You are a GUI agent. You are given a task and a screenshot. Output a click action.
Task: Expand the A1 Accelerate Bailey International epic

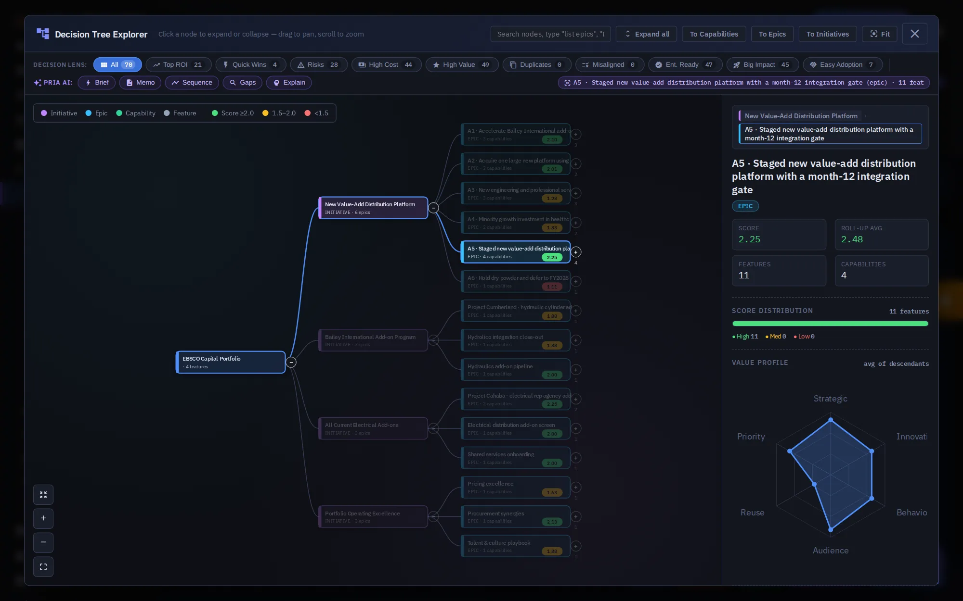[576, 135]
